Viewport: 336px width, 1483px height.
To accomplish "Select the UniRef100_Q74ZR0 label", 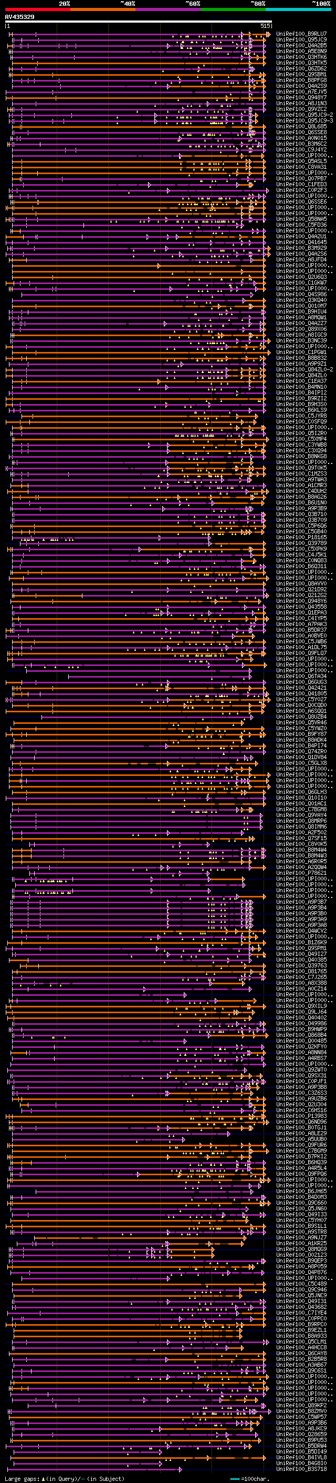I will tap(301, 751).
